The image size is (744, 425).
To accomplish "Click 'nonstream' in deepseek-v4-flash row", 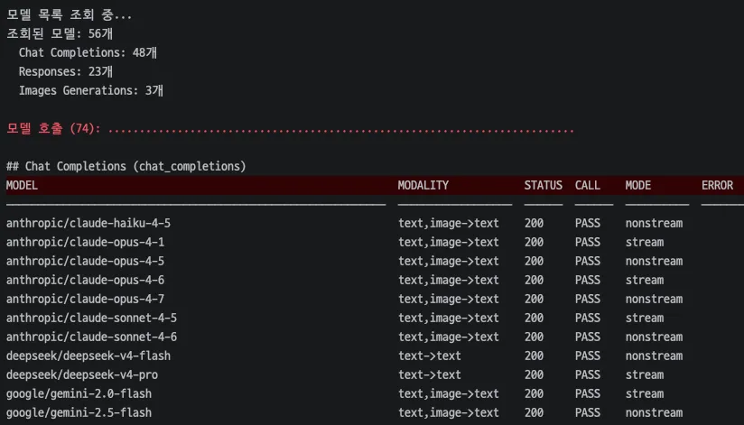I will click(x=654, y=356).
